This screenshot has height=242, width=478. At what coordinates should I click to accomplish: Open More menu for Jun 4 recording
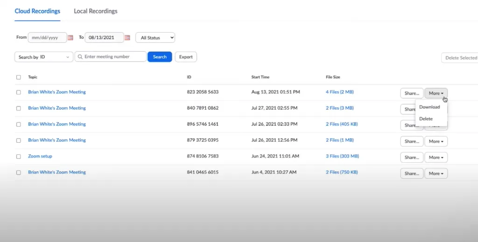[x=436, y=173]
